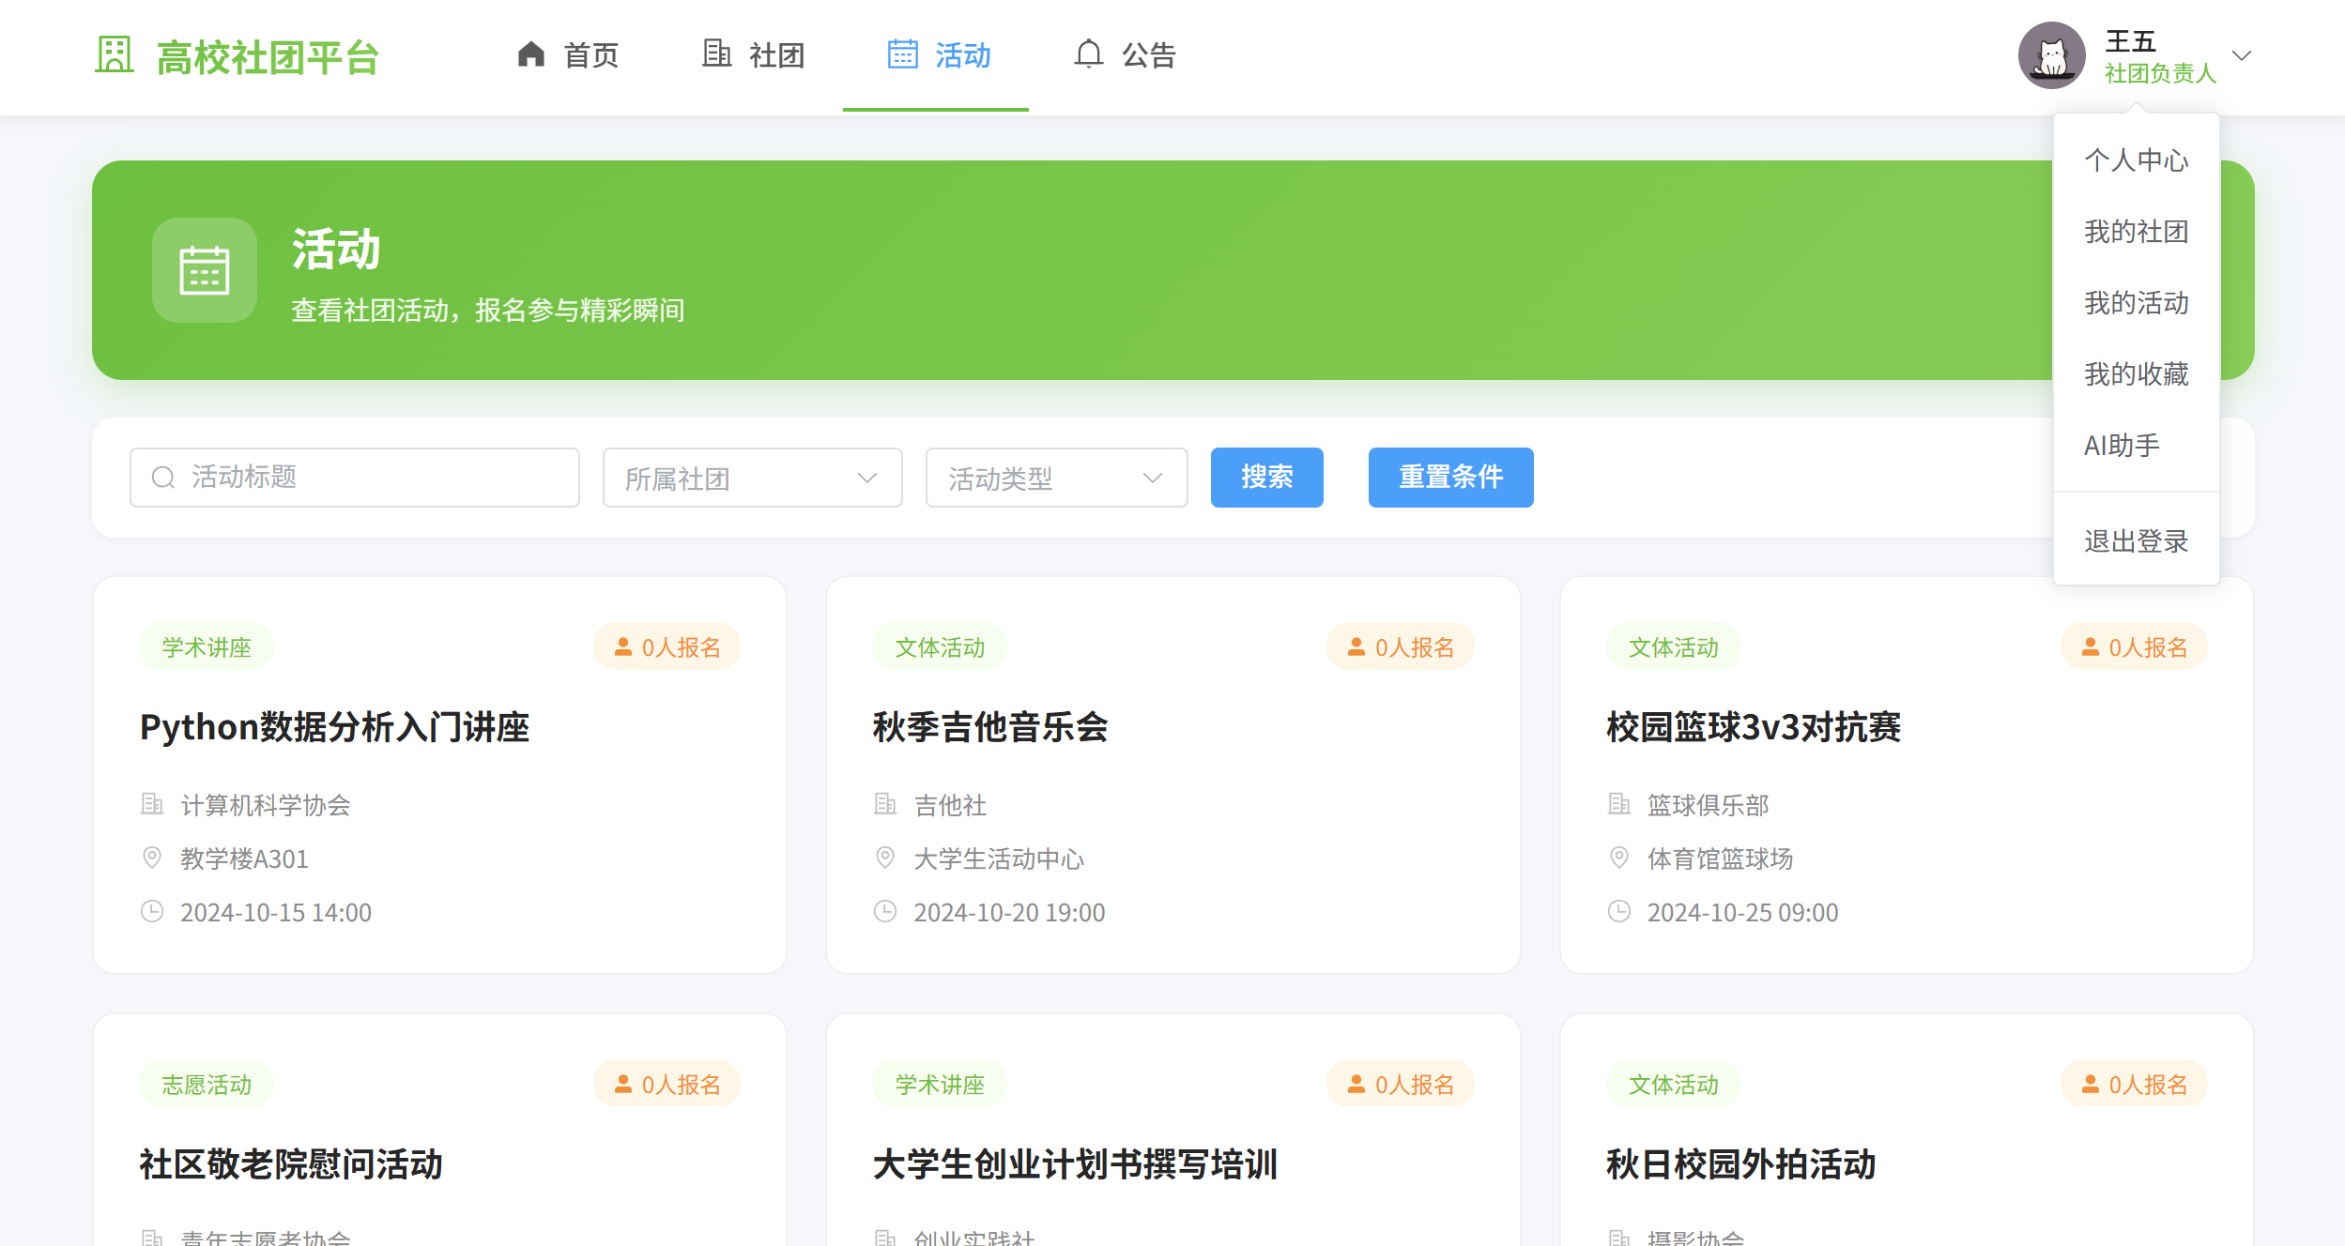2345x1246 pixels.
Task: Click the home icon beside 首页
Action: click(x=531, y=54)
